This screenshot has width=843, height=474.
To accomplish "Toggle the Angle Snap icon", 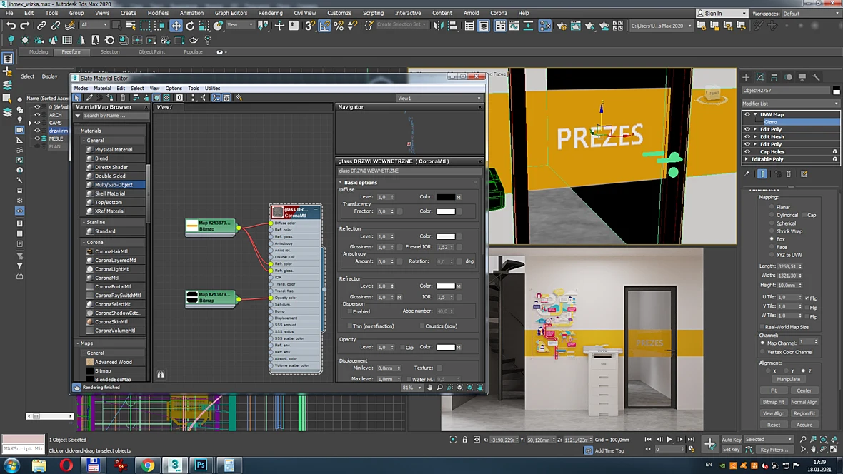I will tap(324, 25).
